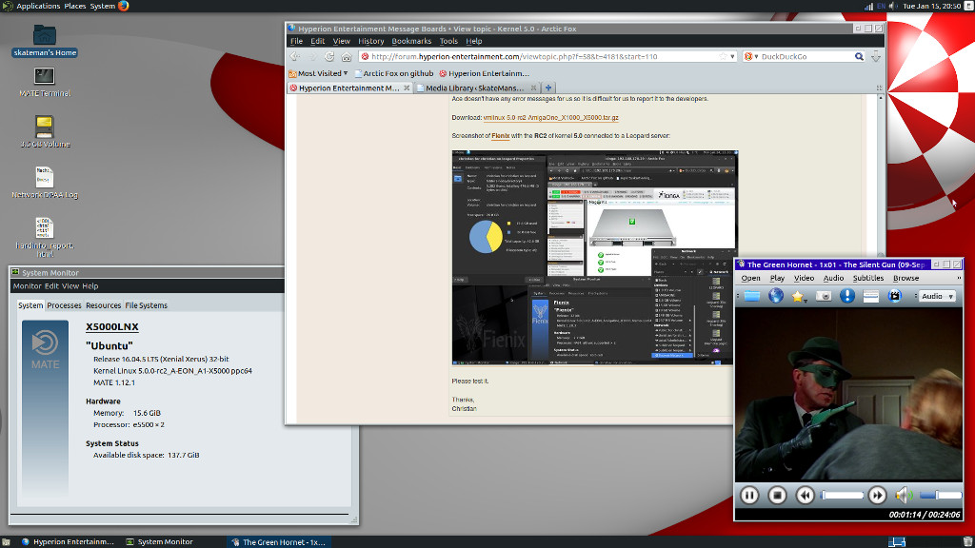This screenshot has width=975, height=548.
Task: Click media player screenshot camera icon
Action: click(824, 297)
